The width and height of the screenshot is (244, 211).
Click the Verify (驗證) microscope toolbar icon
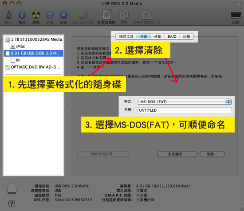(8, 15)
